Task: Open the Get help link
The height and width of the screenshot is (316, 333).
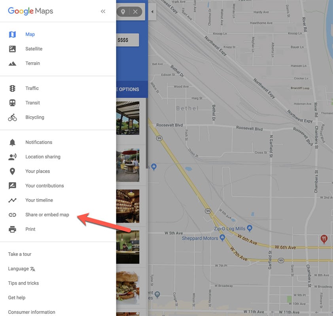Action: [x=17, y=297]
